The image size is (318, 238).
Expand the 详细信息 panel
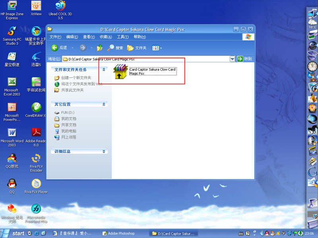coord(104,152)
